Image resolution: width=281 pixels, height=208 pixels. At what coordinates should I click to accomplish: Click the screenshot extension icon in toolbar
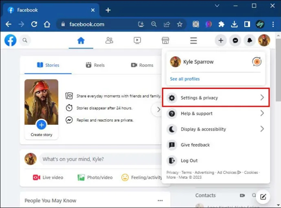pos(196,24)
